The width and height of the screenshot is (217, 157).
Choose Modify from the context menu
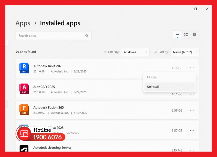(x=170, y=77)
